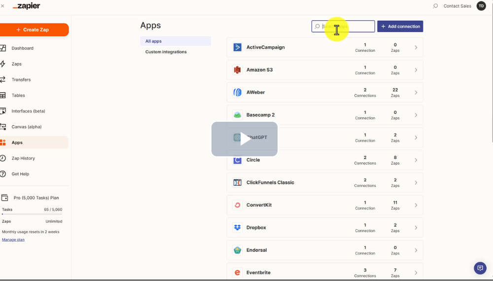Image resolution: width=493 pixels, height=281 pixels.
Task: Expand the Basecamp 2 row chevron
Action: coord(416,115)
